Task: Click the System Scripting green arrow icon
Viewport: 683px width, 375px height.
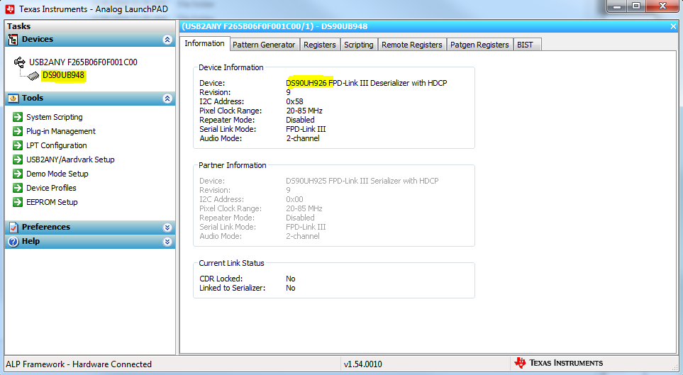Action: pos(18,117)
